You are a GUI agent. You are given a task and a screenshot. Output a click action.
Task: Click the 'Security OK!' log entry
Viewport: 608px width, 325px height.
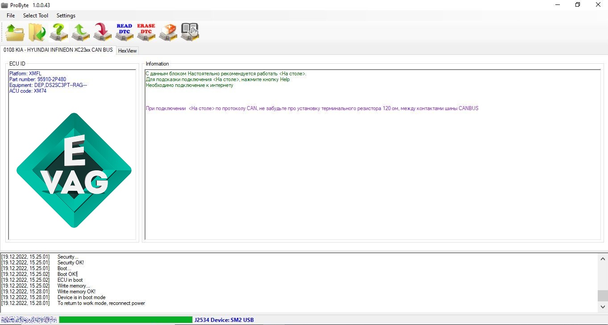coord(70,263)
